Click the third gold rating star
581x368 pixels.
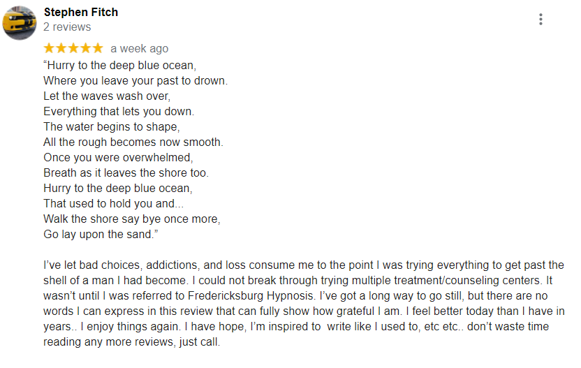74,48
